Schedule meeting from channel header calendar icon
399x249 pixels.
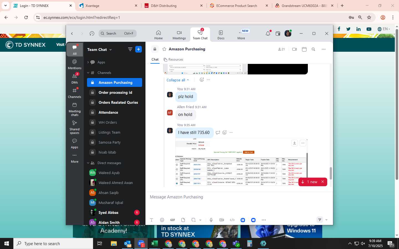304,49
